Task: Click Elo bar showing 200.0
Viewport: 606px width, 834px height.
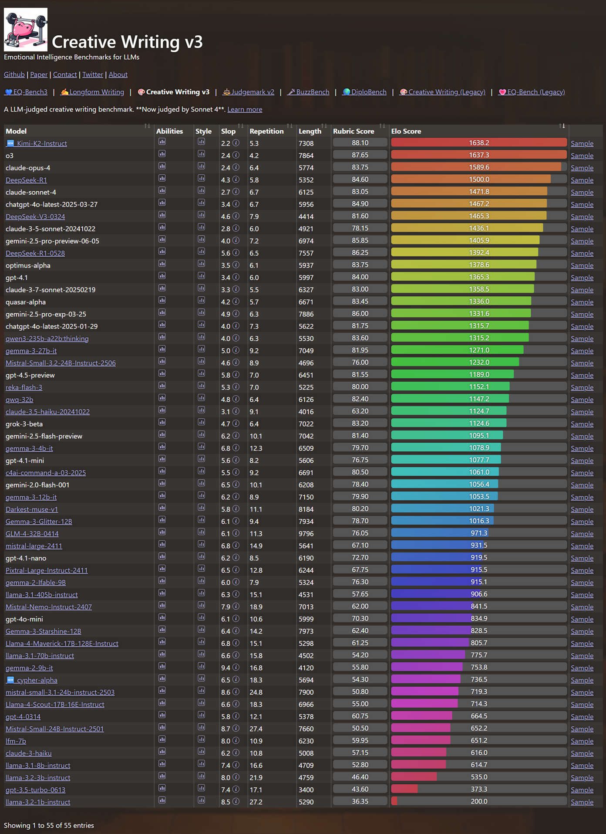Action: (479, 801)
